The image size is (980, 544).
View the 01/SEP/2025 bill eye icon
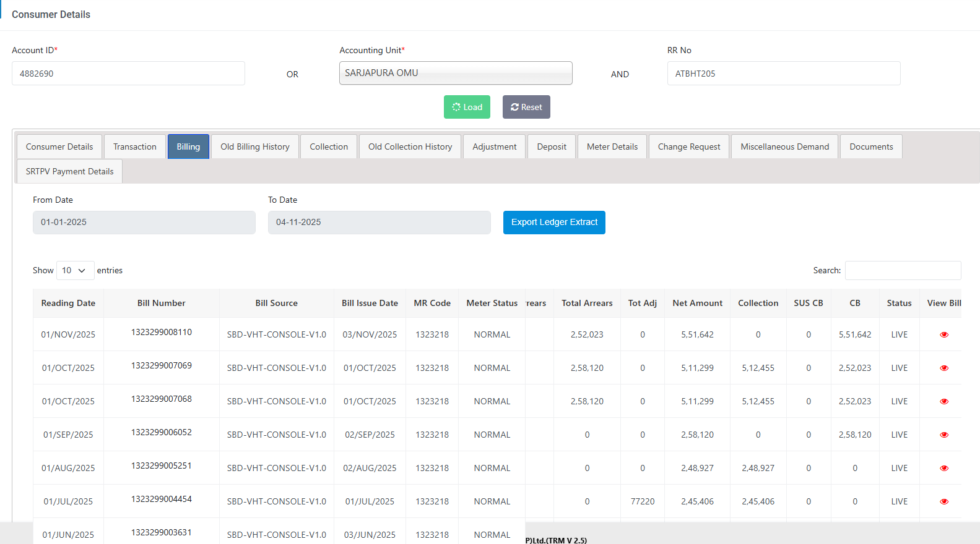click(943, 435)
